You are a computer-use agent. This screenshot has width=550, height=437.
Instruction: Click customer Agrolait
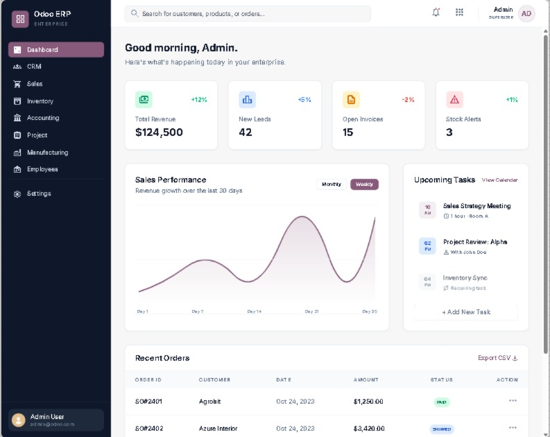point(209,401)
